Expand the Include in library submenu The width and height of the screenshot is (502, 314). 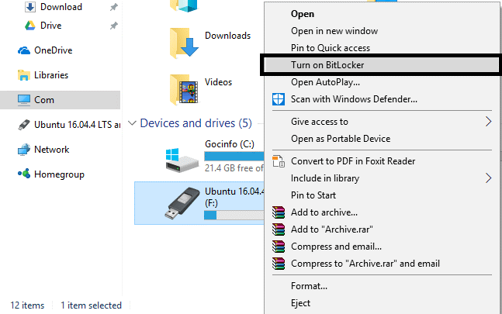(488, 178)
